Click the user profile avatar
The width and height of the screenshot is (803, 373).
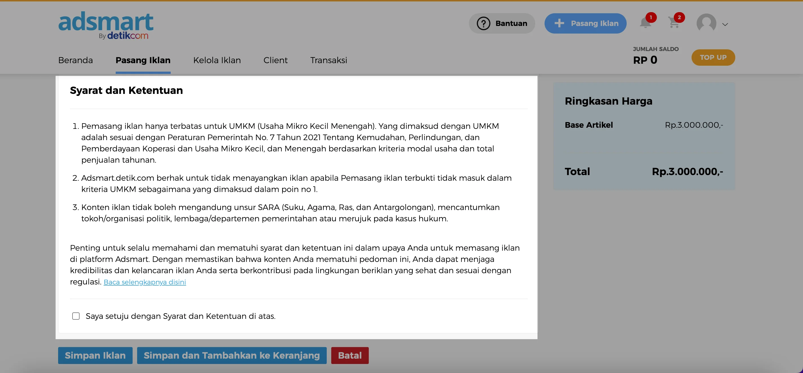706,23
